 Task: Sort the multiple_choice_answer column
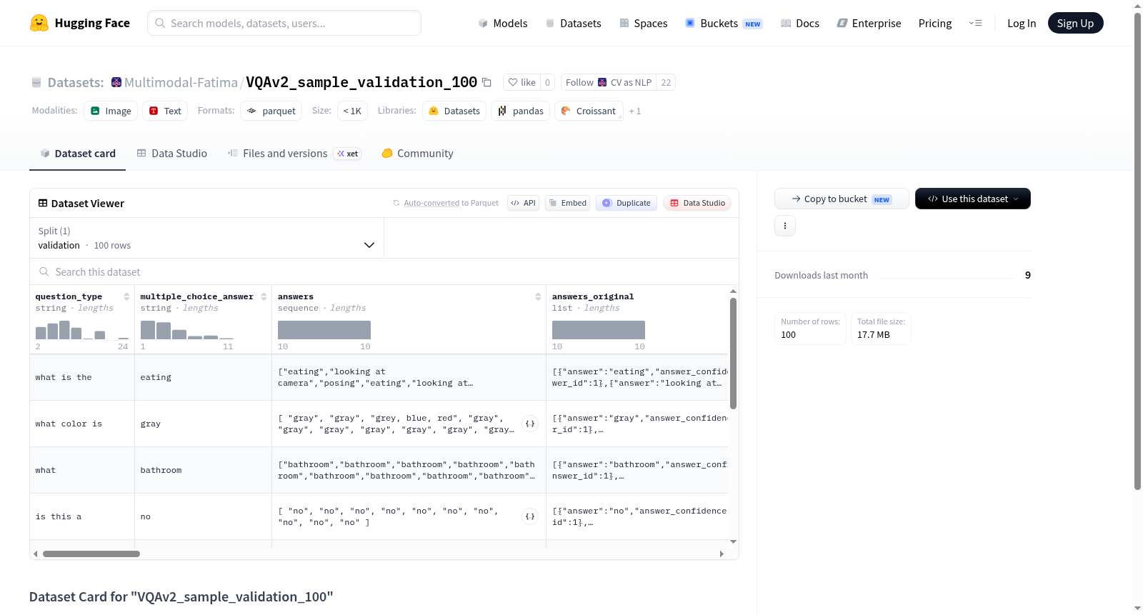coord(264,296)
